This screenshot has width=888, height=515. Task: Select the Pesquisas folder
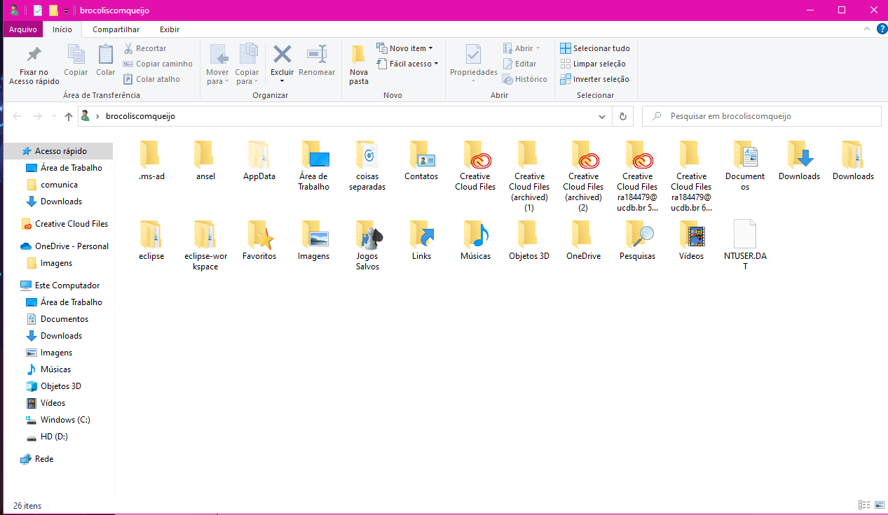(x=637, y=240)
